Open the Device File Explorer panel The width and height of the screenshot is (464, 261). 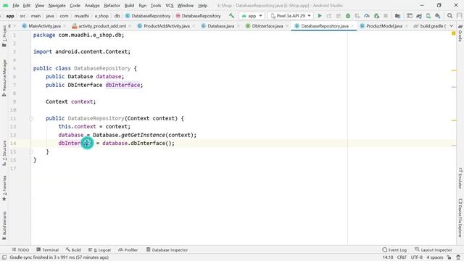coord(460,217)
